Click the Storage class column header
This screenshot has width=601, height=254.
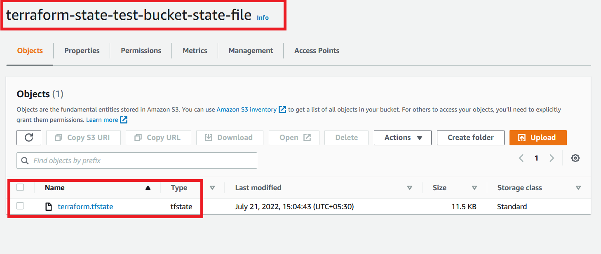[x=519, y=188]
